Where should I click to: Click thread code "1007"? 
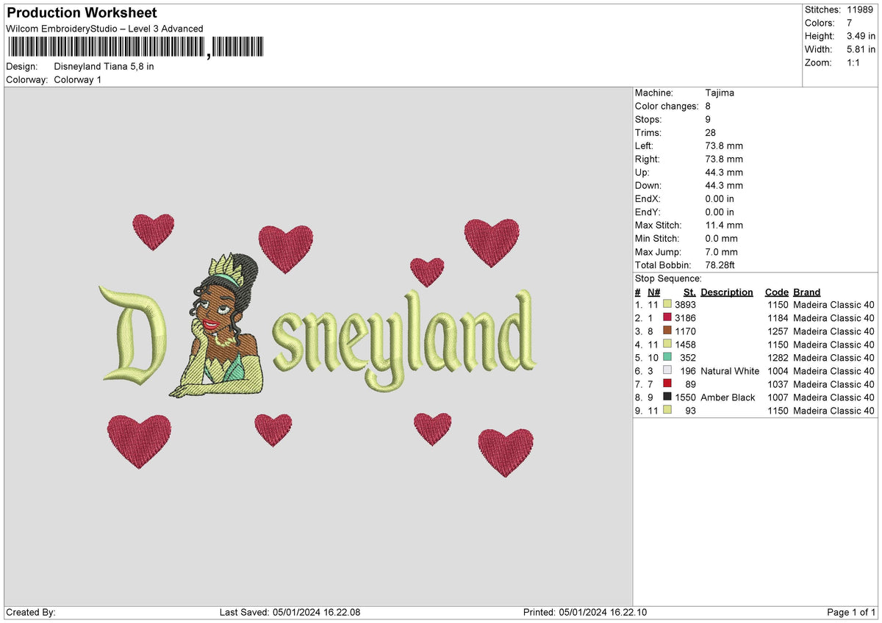[x=778, y=397]
